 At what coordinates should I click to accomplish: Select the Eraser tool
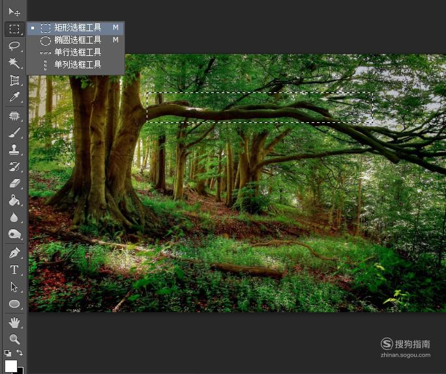tap(14, 183)
